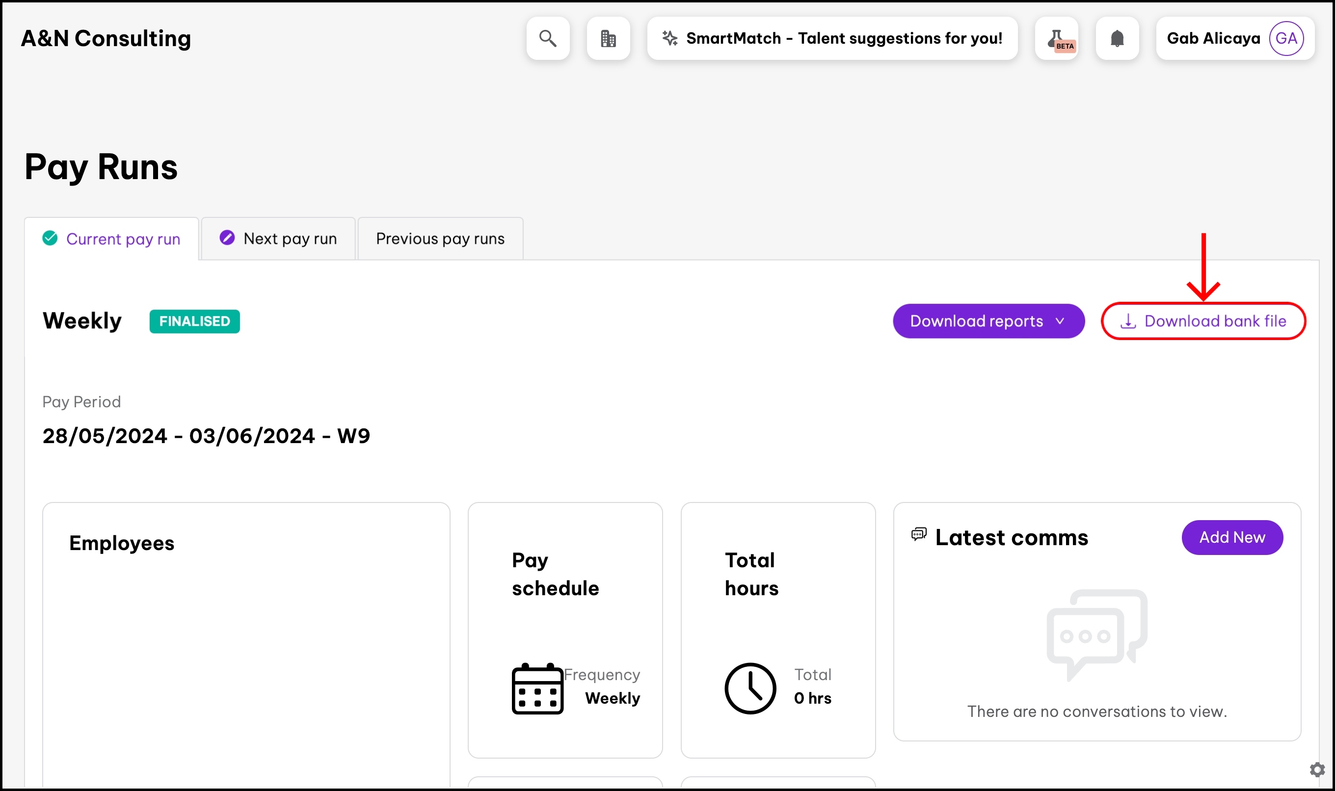Image resolution: width=1335 pixels, height=791 pixels.
Task: Click Add New comms button
Action: point(1231,537)
